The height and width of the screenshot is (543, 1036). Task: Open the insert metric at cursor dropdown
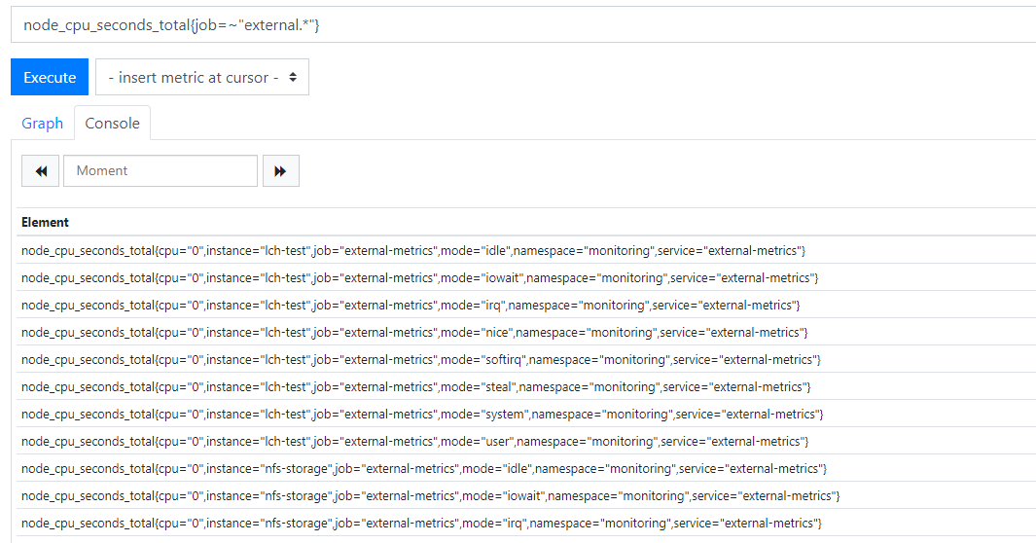click(202, 78)
